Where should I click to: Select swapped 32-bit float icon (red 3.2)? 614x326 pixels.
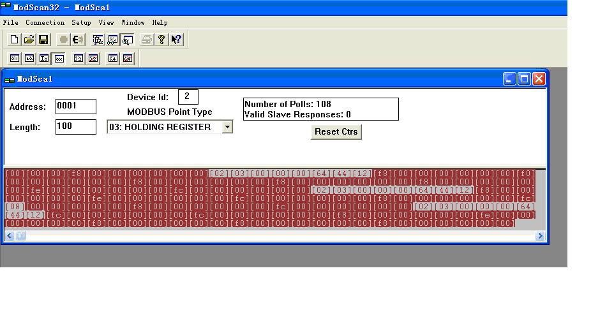point(93,58)
